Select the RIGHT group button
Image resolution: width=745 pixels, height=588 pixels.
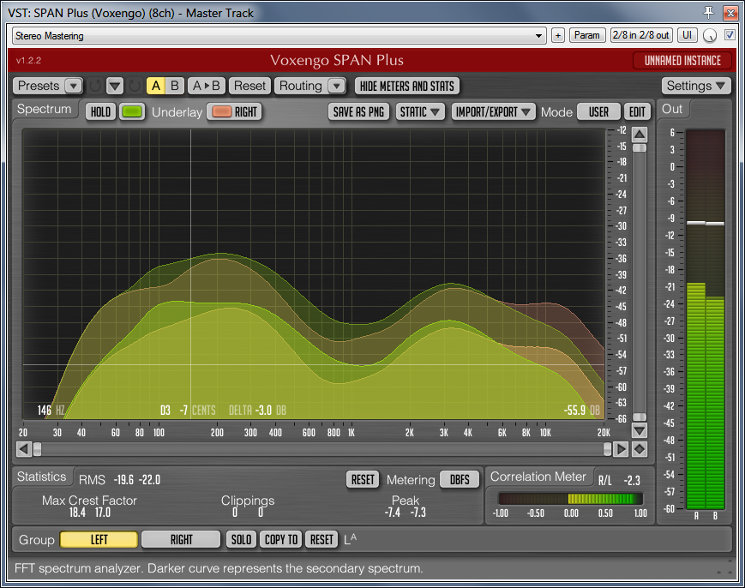(x=181, y=539)
